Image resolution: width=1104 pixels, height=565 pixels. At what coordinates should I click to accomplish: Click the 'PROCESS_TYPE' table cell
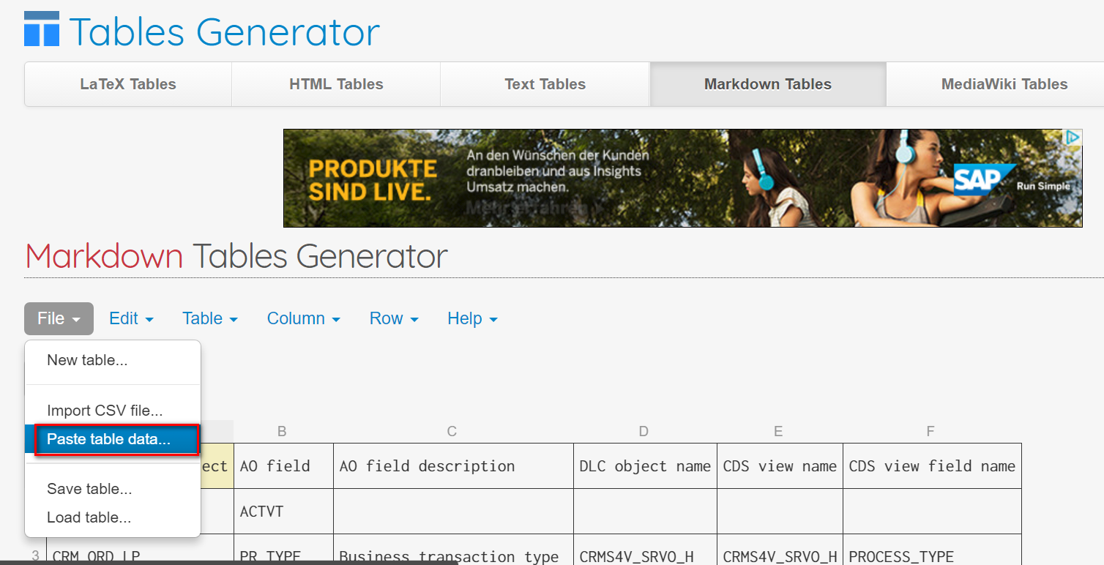pos(932,550)
